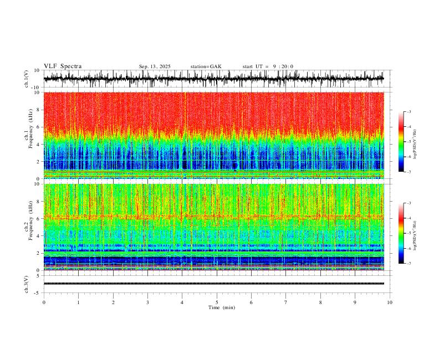
Task: Click time axis tick label "5"
Action: tap(217, 302)
